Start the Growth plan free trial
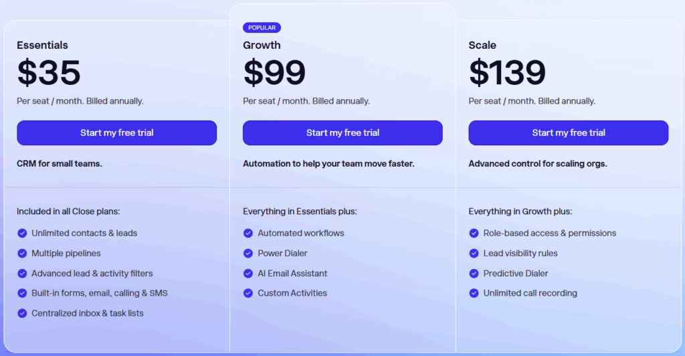Screen dimensions: 685x356 pos(342,132)
